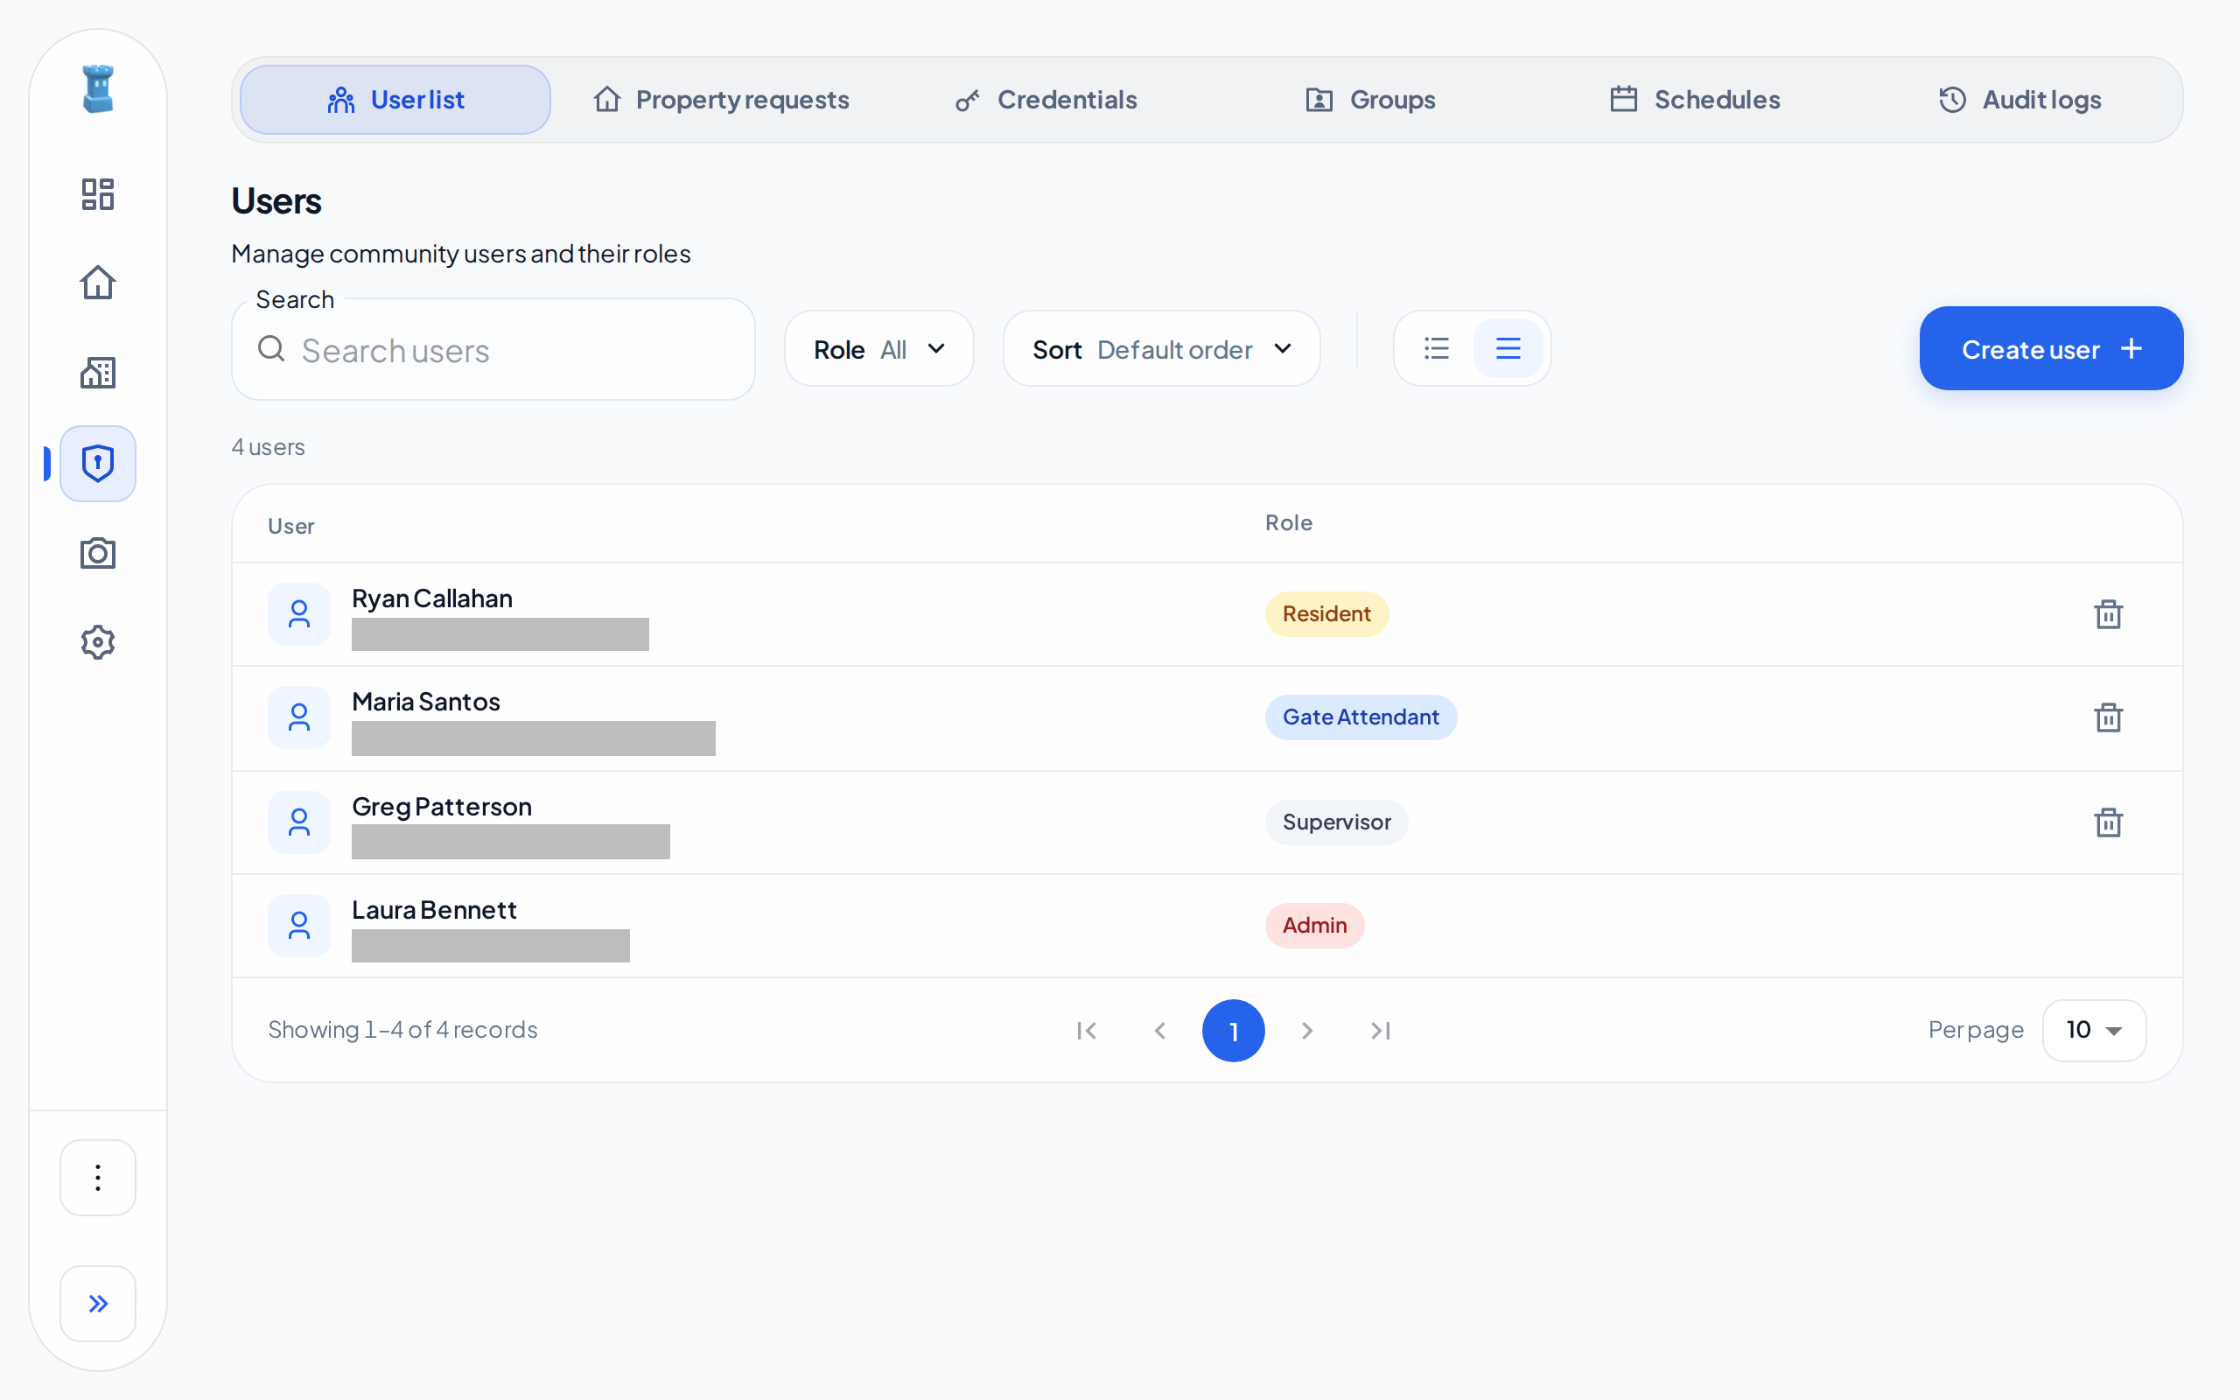
Task: Switch to comfortable rows view
Action: (1508, 348)
